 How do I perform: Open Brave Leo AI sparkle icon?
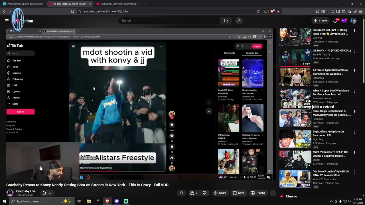[x=349, y=11]
